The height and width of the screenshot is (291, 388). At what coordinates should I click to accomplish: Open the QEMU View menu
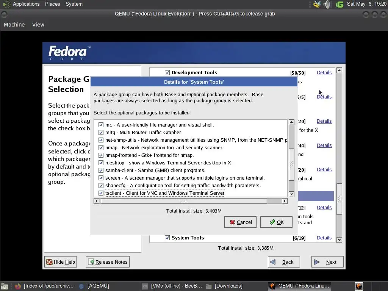tap(38, 25)
